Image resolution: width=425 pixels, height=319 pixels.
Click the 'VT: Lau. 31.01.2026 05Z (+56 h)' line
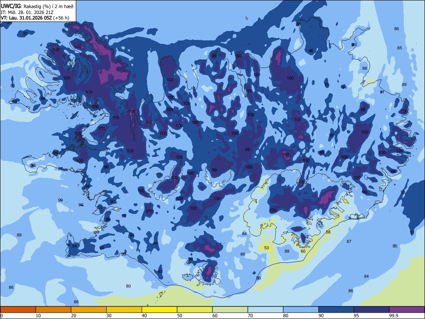tap(35, 18)
